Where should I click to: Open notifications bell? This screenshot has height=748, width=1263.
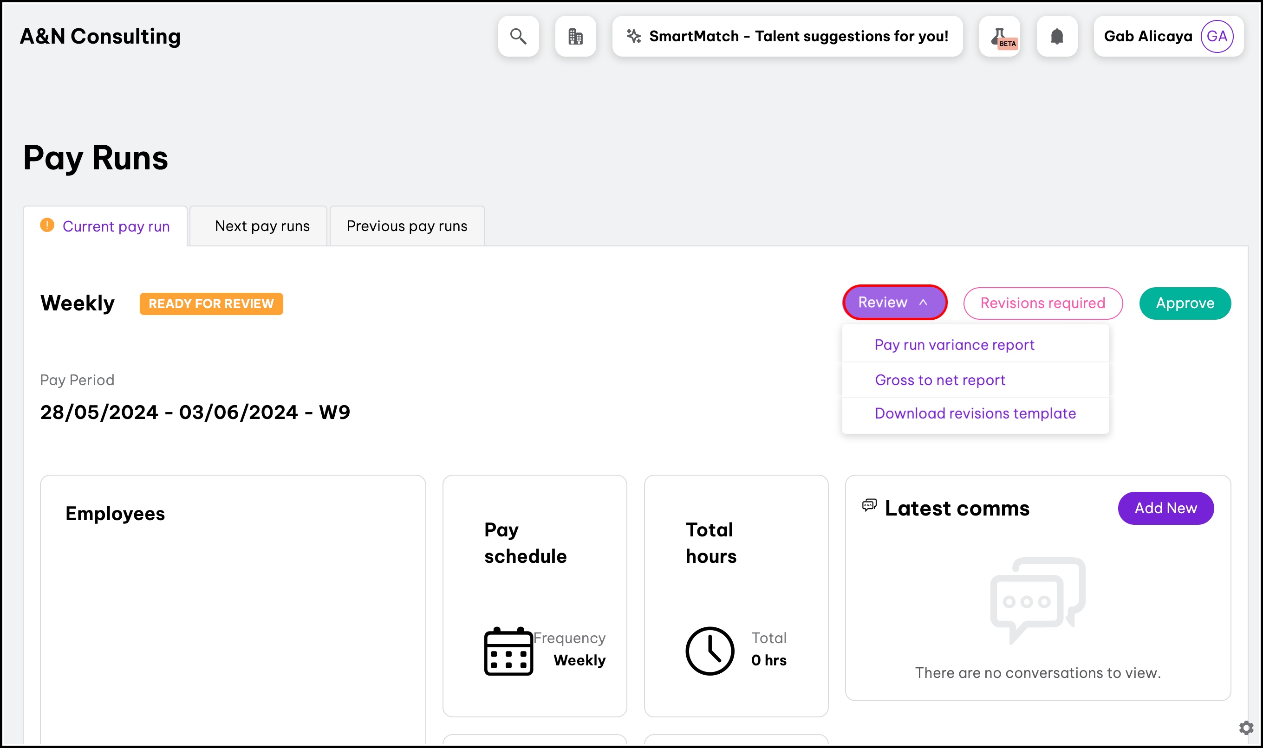click(x=1057, y=36)
